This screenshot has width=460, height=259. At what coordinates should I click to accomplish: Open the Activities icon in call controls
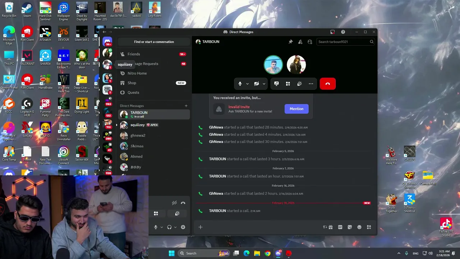click(288, 84)
